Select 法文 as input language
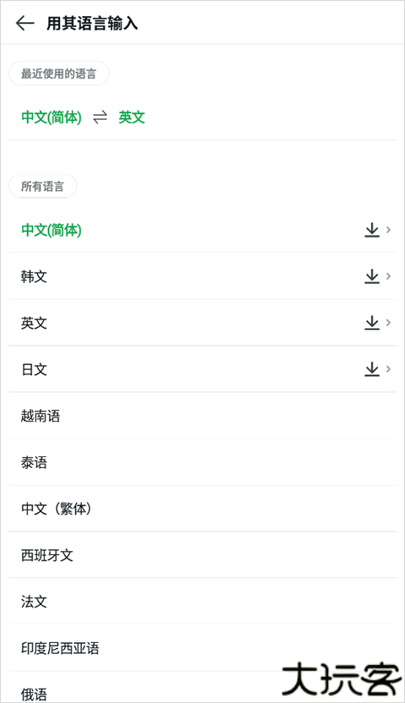This screenshot has height=703, width=405. point(202,602)
